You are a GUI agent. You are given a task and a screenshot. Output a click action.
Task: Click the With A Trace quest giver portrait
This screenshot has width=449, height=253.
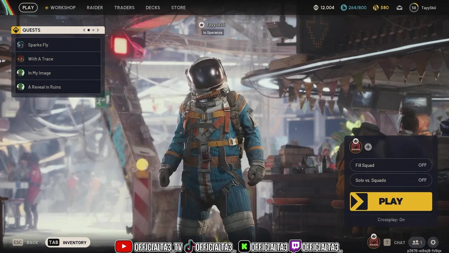tap(21, 59)
